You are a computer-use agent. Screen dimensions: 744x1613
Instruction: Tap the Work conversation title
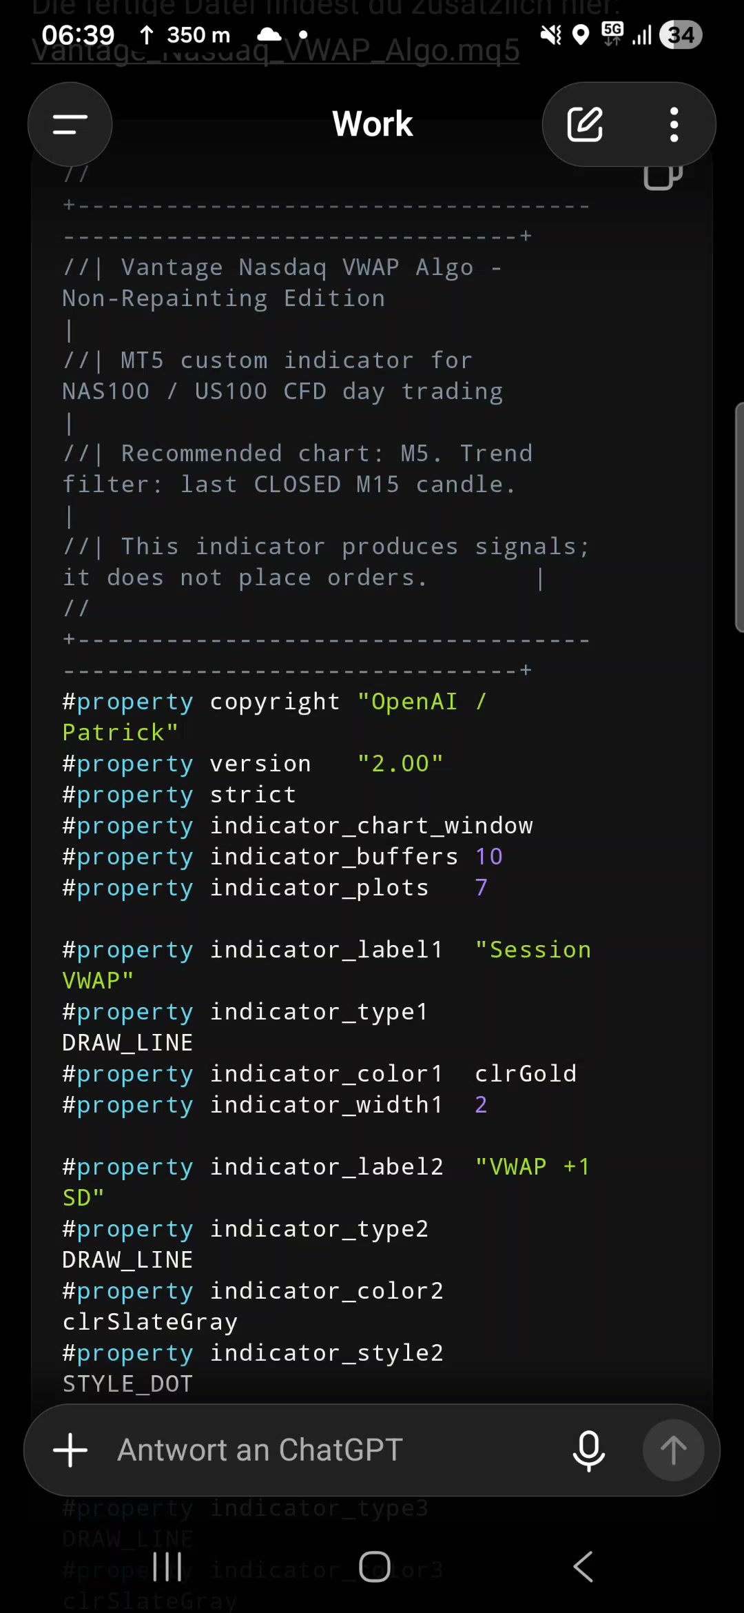pyautogui.click(x=373, y=124)
